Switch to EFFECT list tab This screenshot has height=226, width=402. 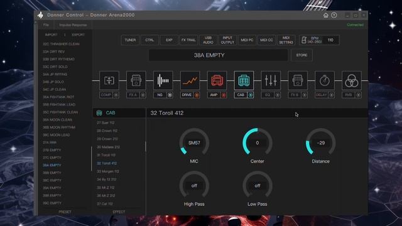[119, 212]
